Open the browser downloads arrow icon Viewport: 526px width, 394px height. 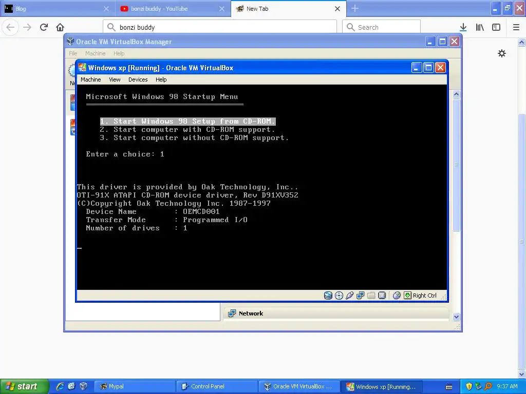[x=463, y=27]
